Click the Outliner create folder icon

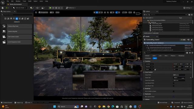pyautogui.click(x=189, y=15)
